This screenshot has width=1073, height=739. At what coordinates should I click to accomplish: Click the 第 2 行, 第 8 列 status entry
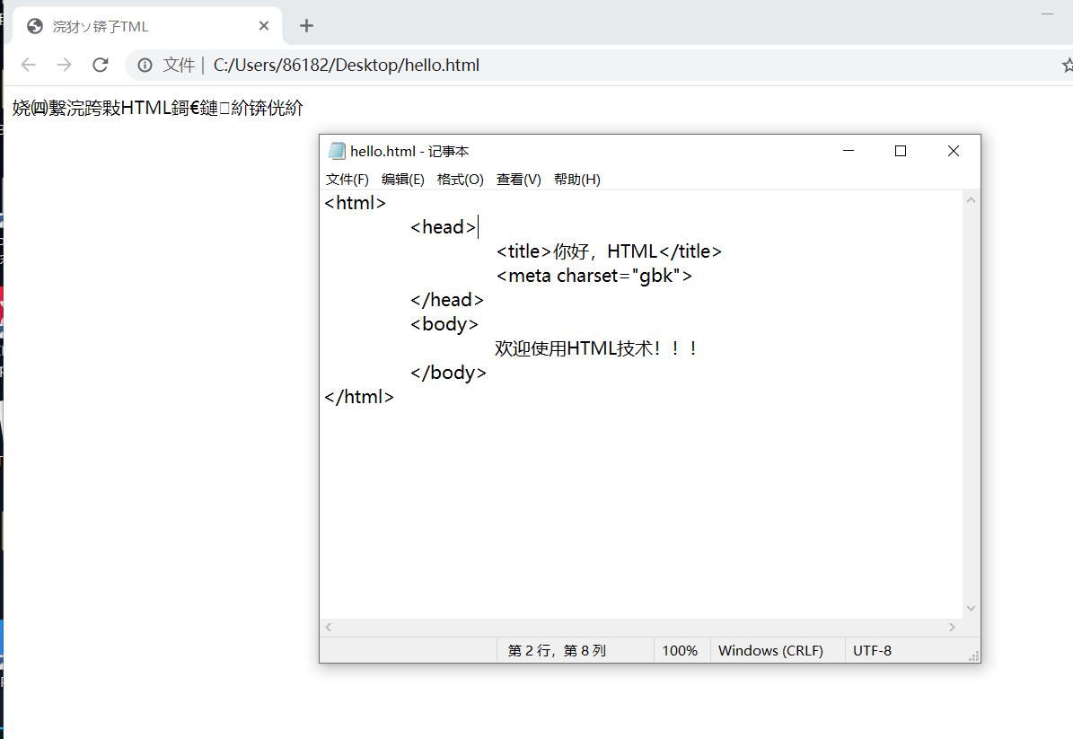(557, 651)
